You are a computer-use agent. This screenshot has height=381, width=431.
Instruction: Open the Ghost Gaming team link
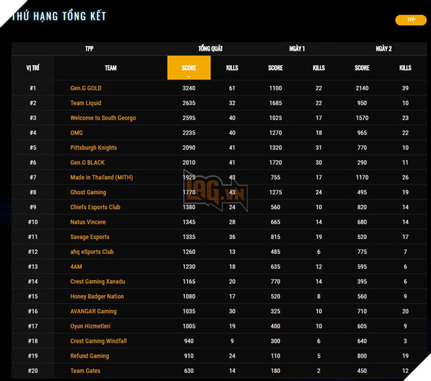pyautogui.click(x=88, y=193)
